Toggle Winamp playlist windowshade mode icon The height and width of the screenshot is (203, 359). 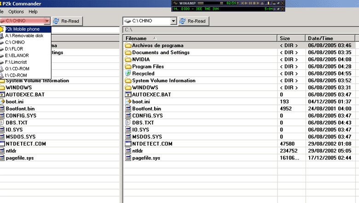278,9
